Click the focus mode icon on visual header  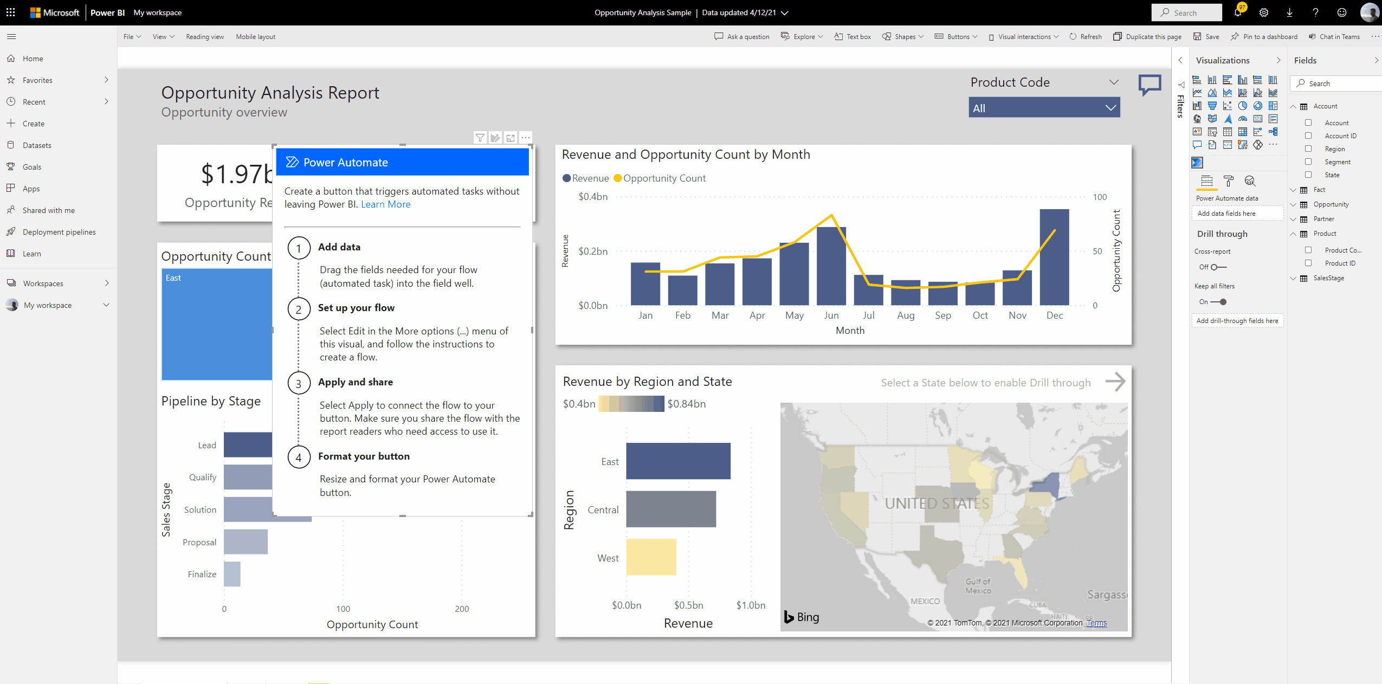tap(511, 138)
